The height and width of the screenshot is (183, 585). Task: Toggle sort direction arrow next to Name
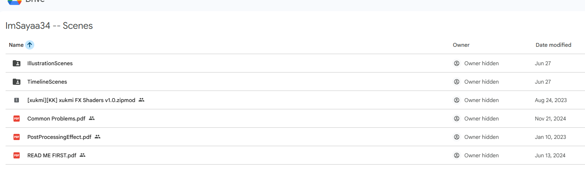pos(30,45)
